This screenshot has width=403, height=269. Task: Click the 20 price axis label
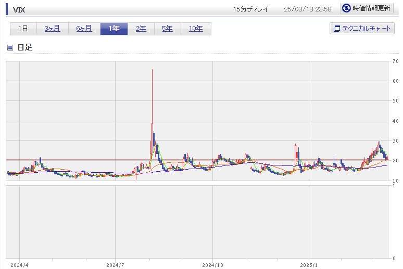[396, 161]
